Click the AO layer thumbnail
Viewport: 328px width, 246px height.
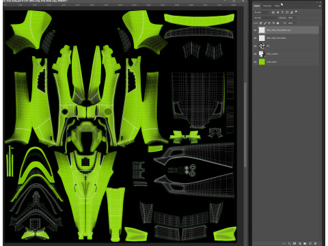pyautogui.click(x=262, y=46)
